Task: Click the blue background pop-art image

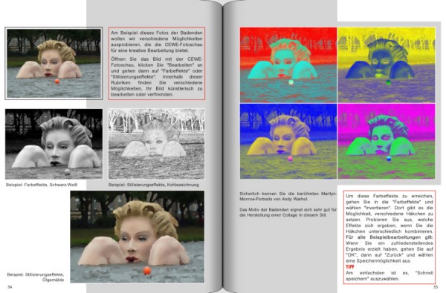Action: pos(288,141)
